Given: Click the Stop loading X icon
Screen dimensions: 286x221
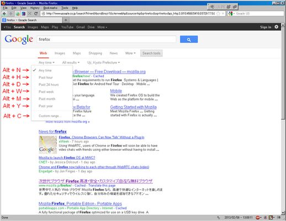Looking at the screenshot, I should 30,14.
